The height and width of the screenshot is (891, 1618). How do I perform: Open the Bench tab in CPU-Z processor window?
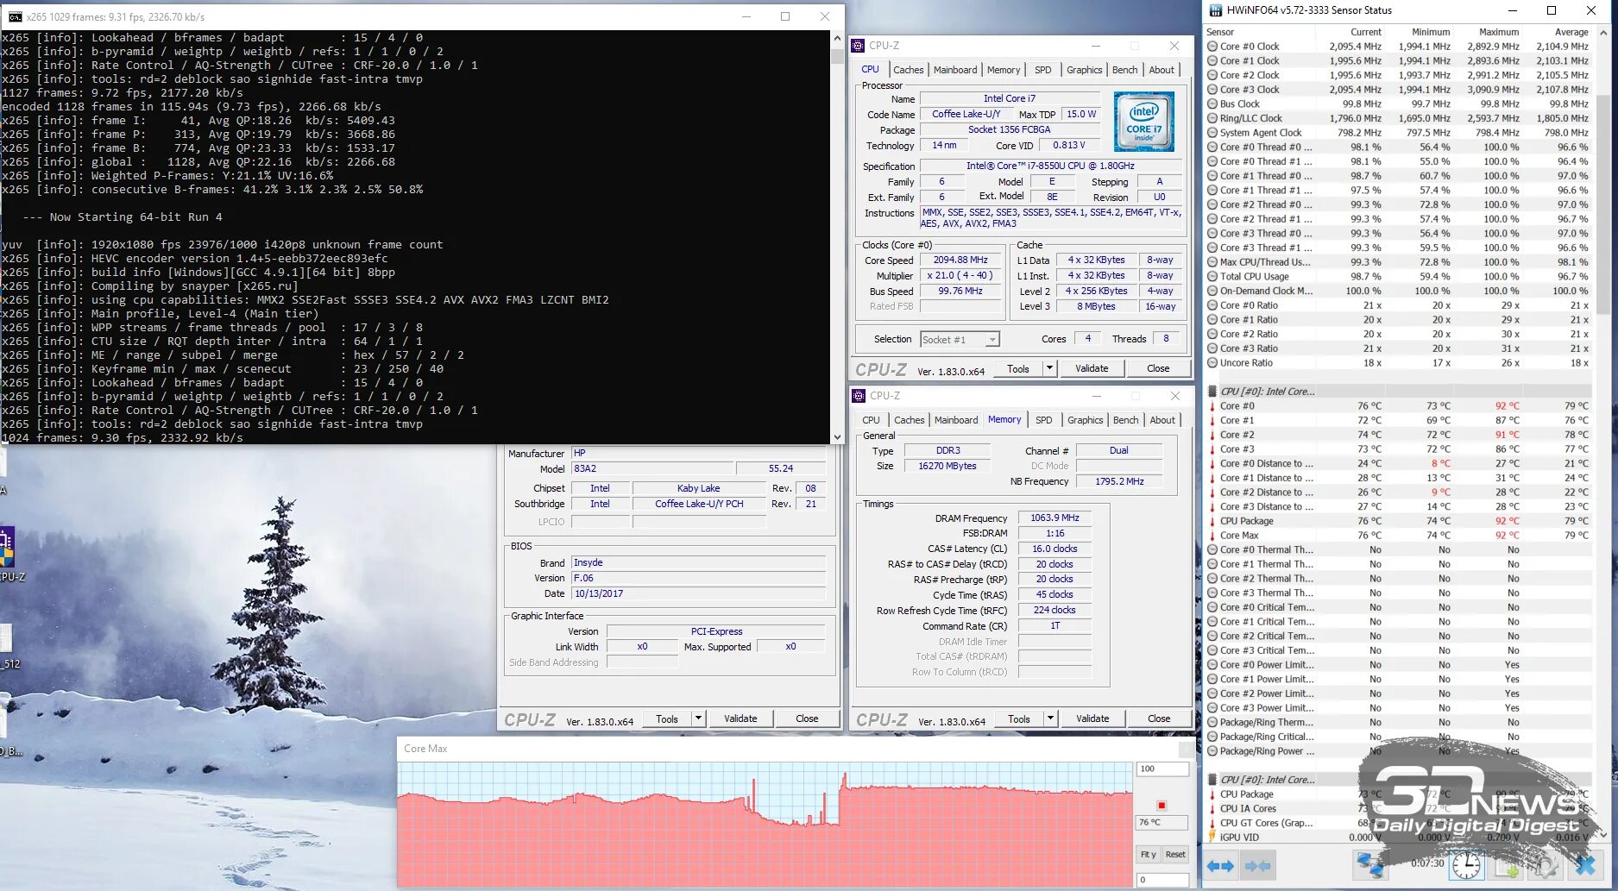1124,71
